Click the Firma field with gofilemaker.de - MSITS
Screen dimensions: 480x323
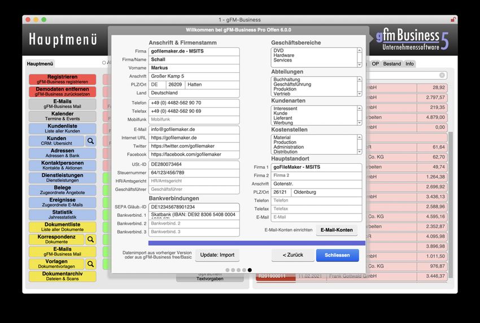(x=194, y=51)
